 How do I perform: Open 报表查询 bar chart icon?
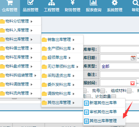93,3
